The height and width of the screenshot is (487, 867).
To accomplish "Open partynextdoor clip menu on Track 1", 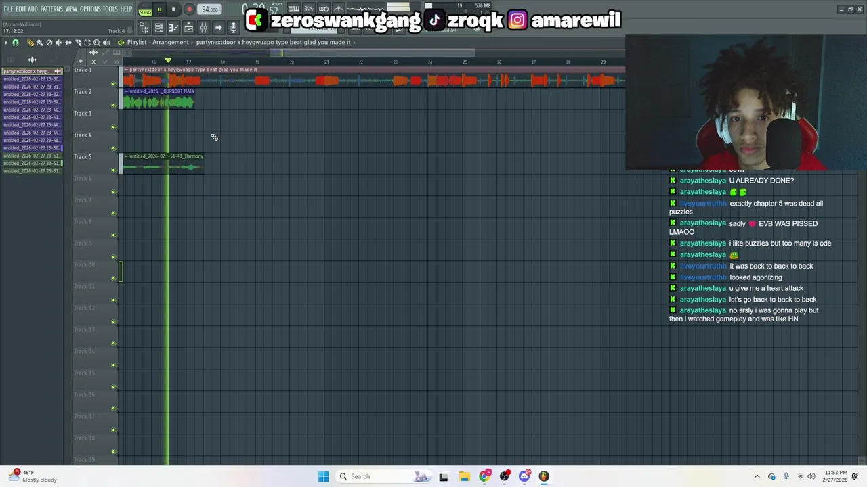I will pos(126,70).
